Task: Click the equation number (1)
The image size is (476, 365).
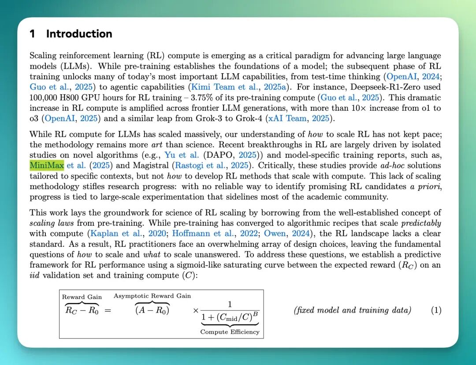Action: tap(435, 310)
